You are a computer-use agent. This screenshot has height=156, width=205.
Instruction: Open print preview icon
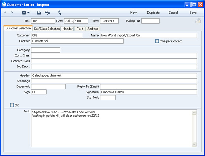click(47, 13)
